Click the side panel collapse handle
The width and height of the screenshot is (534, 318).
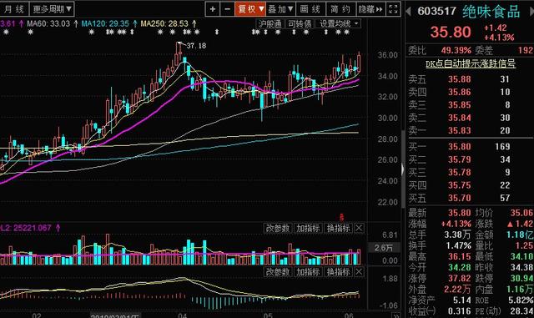(402, 169)
